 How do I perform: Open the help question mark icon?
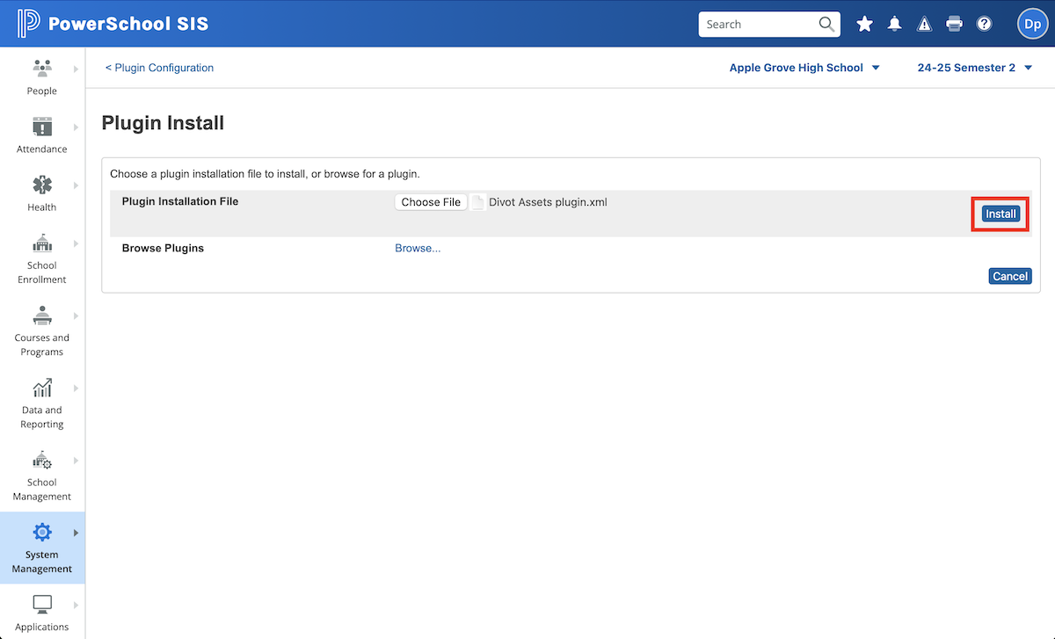coord(985,25)
